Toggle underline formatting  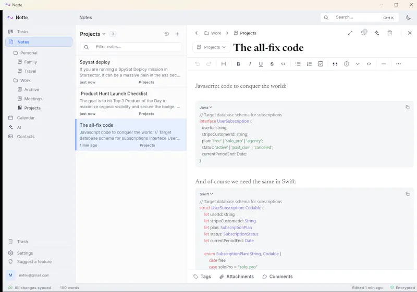[x=261, y=64]
